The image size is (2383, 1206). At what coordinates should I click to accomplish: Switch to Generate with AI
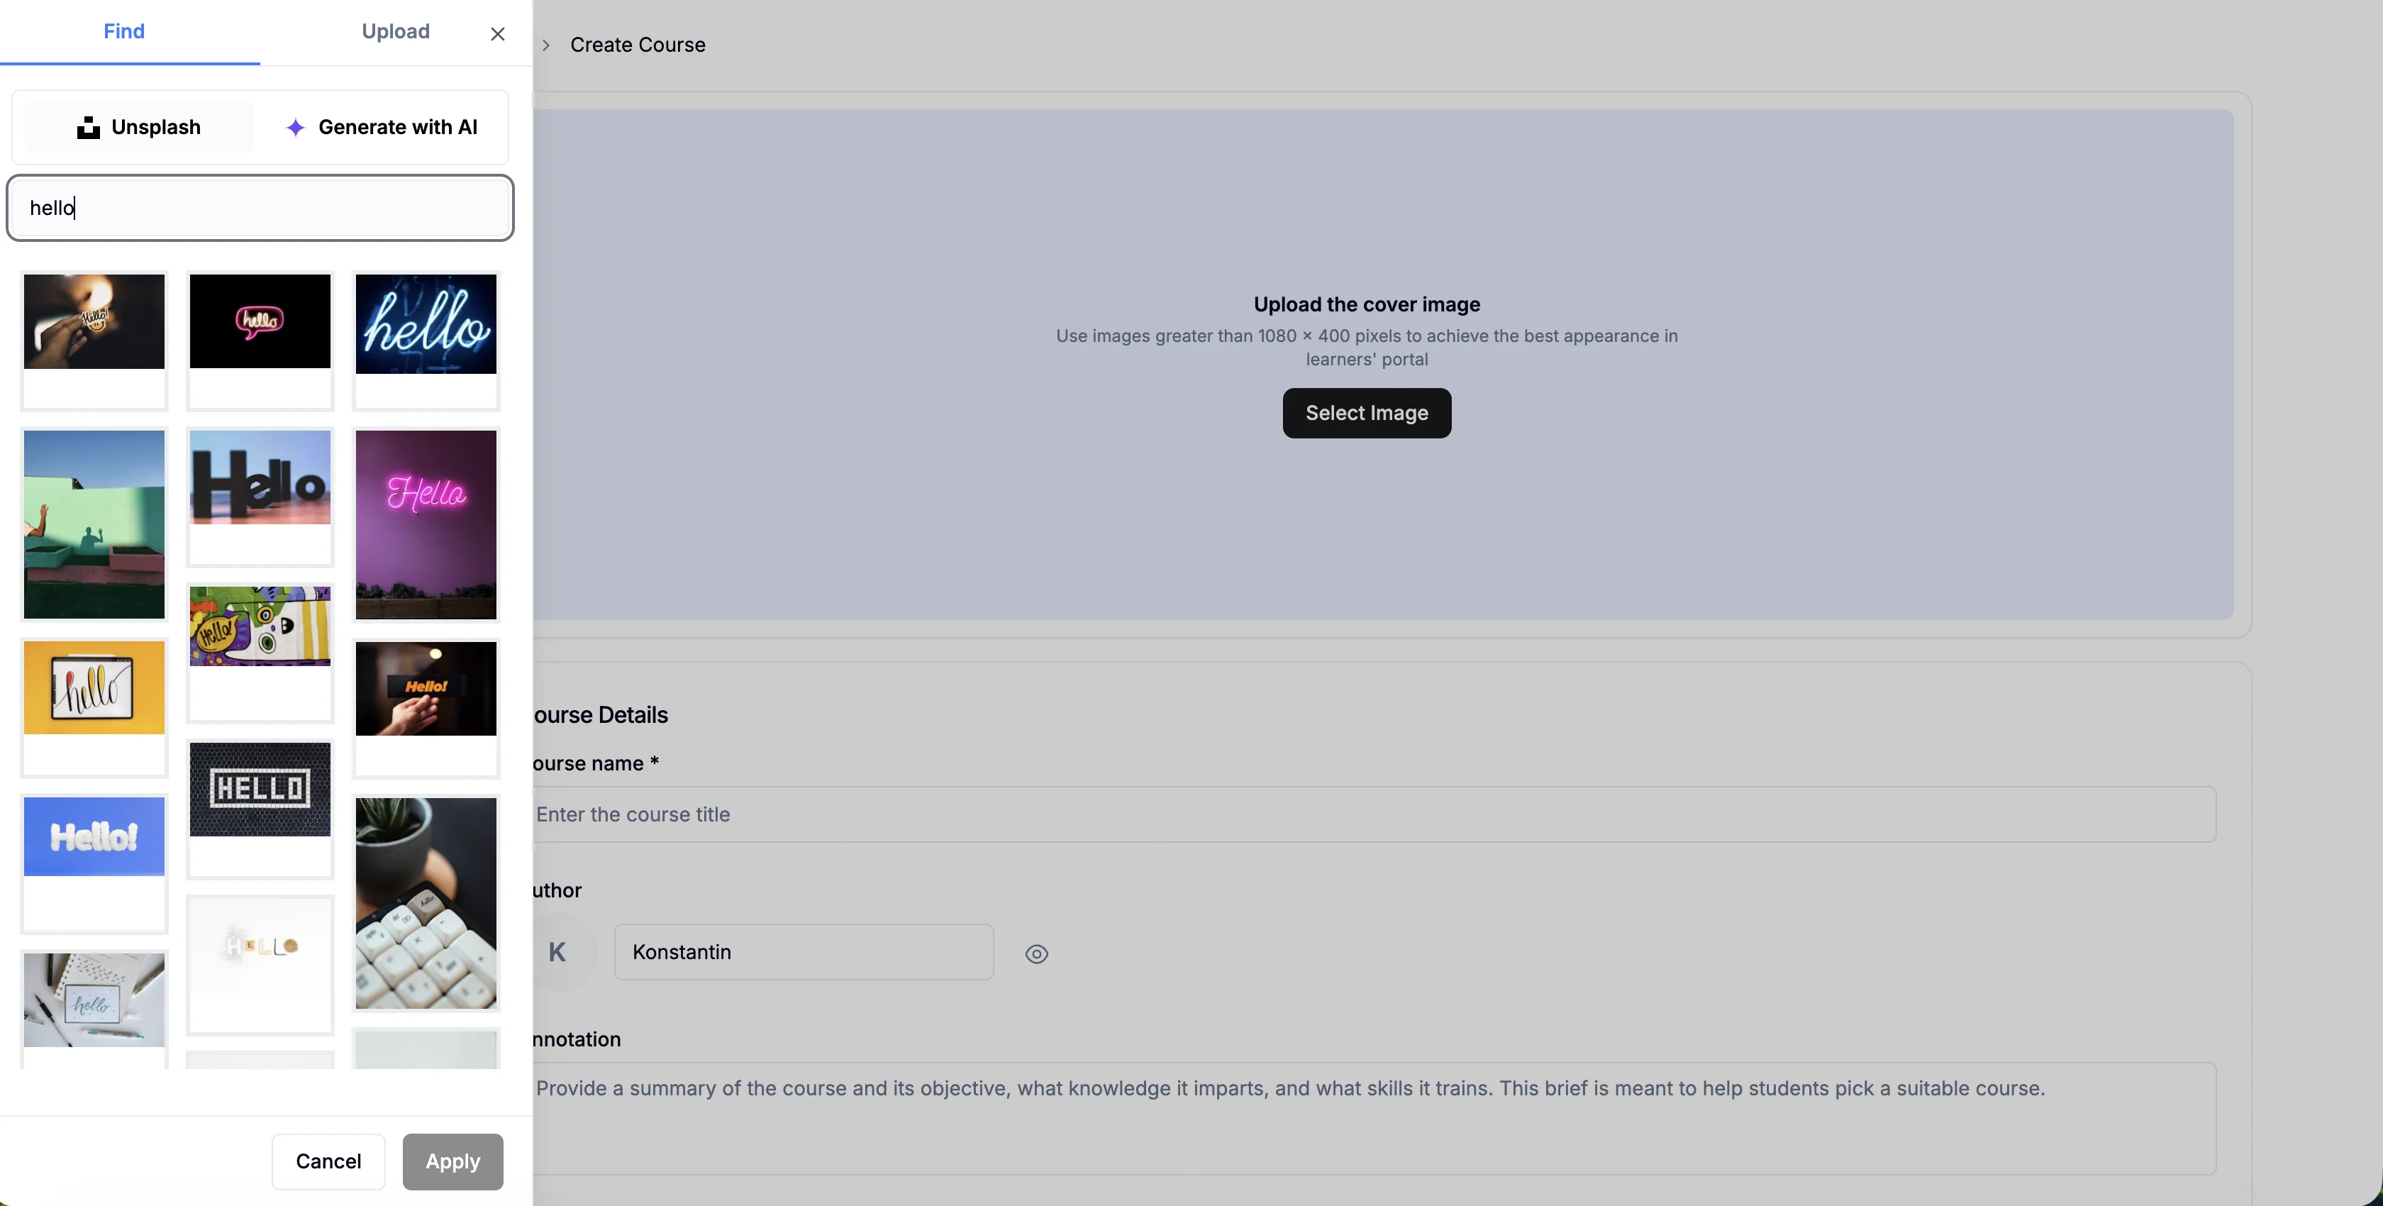point(381,127)
